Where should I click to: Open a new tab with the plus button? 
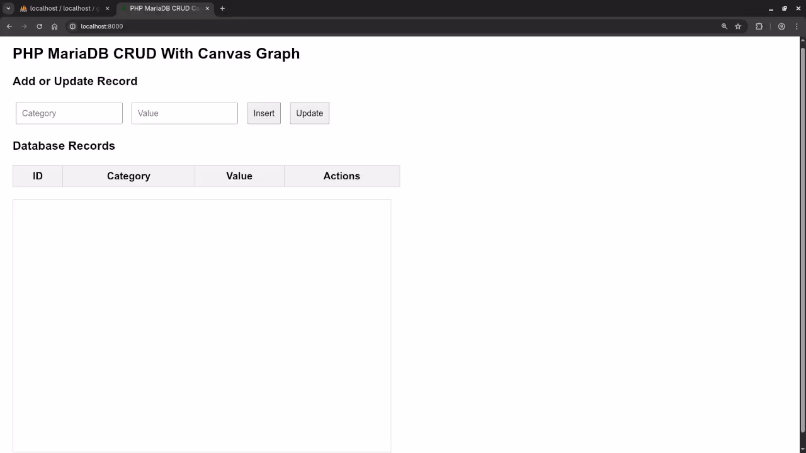click(x=222, y=8)
